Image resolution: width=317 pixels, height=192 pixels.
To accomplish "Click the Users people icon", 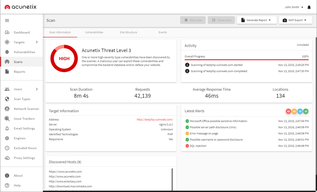I will pyautogui.click(x=7, y=89).
